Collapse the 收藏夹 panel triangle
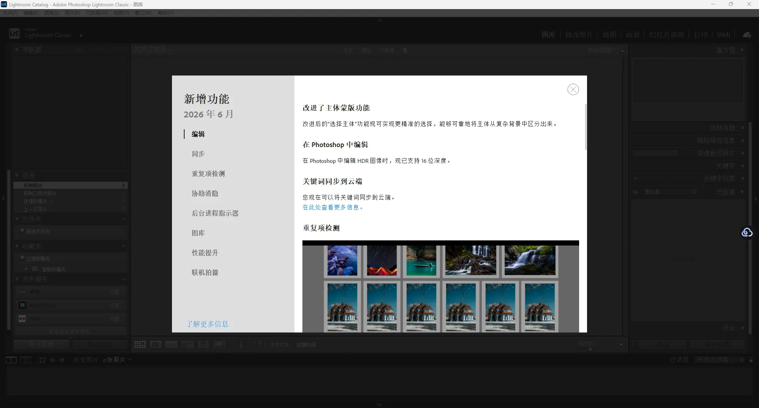This screenshot has height=408, width=759. pos(17,246)
